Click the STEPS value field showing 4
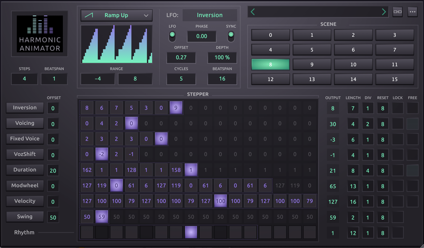The height and width of the screenshot is (248, 424). pyautogui.click(x=24, y=79)
